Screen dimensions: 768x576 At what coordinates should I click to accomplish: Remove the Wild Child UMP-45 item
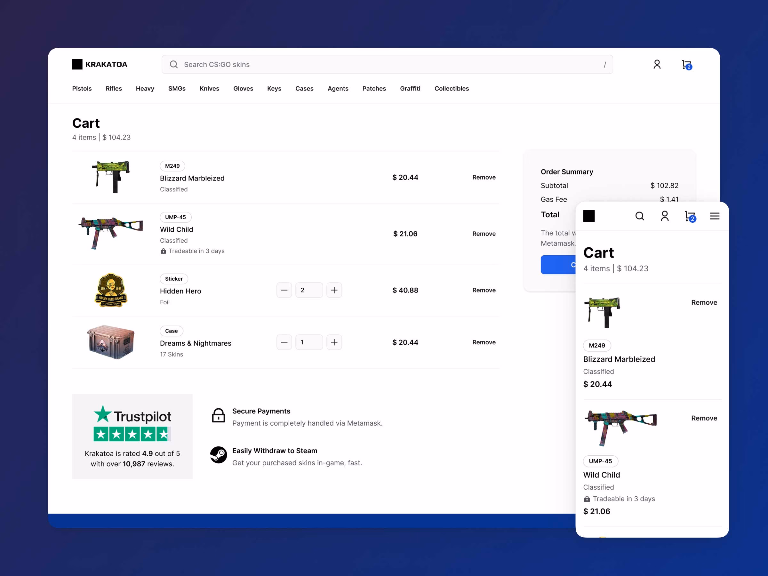tap(484, 233)
